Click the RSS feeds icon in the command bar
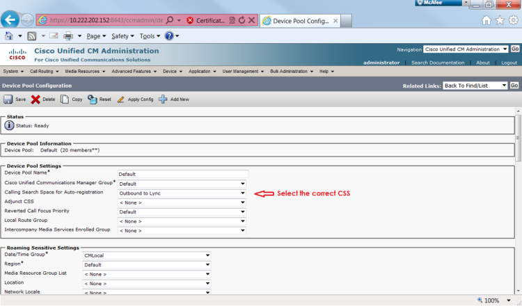The width and height of the screenshot is (522, 306). tap(31, 36)
